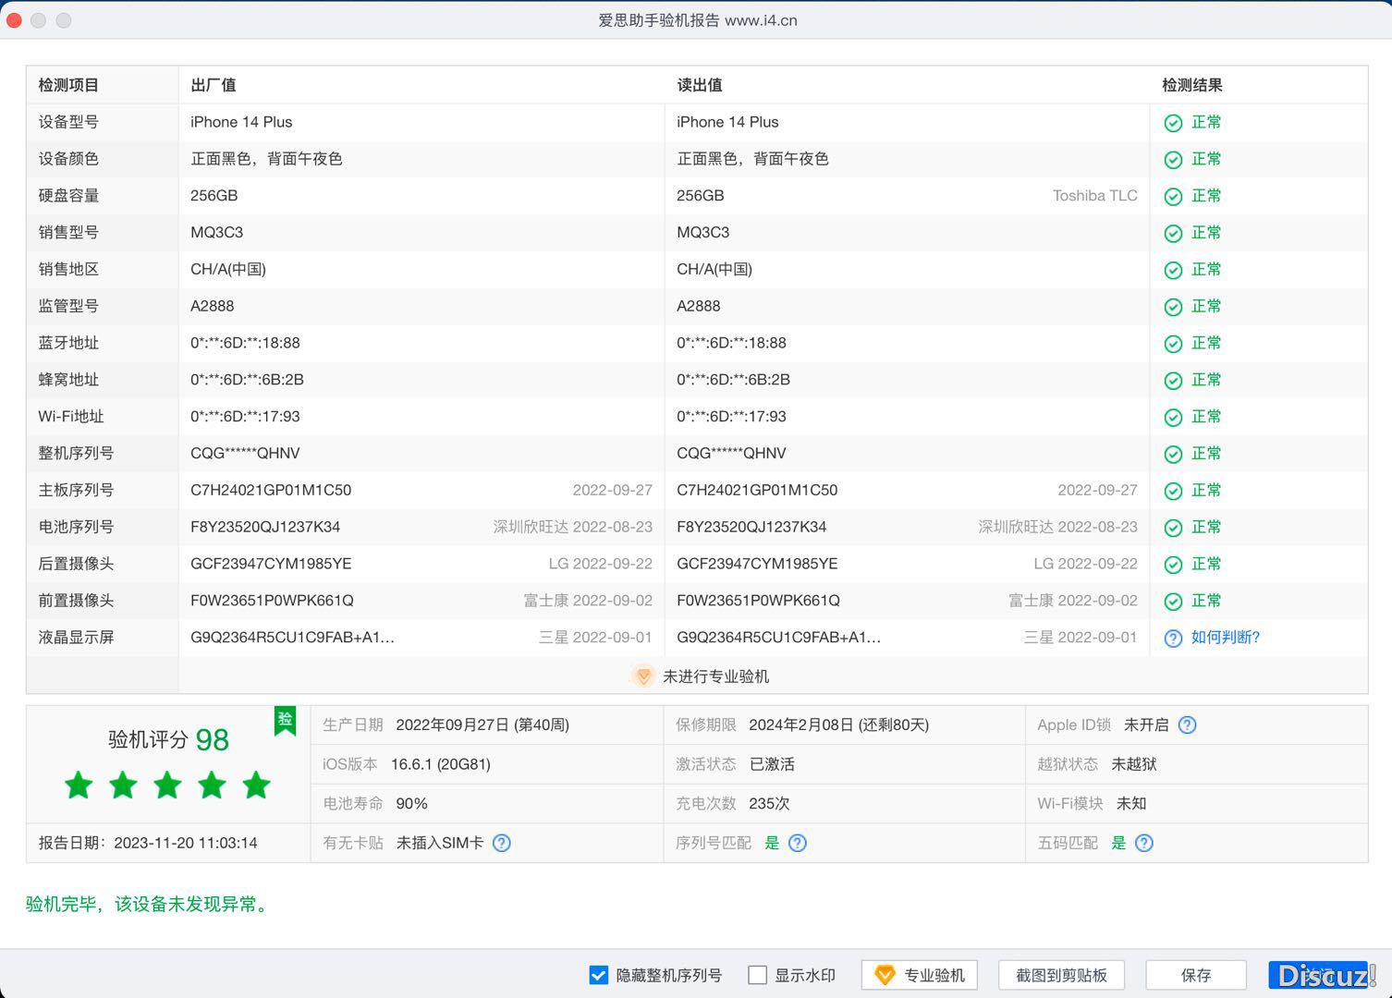Open the help icon beside Apple ID锁

(1188, 725)
